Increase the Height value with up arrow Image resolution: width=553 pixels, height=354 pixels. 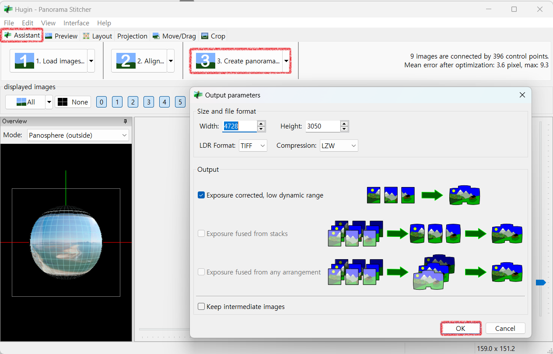(344, 124)
